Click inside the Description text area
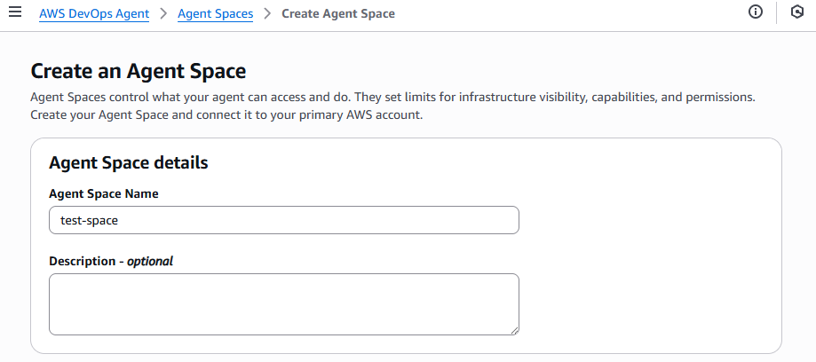Image resolution: width=816 pixels, height=362 pixels. click(283, 303)
